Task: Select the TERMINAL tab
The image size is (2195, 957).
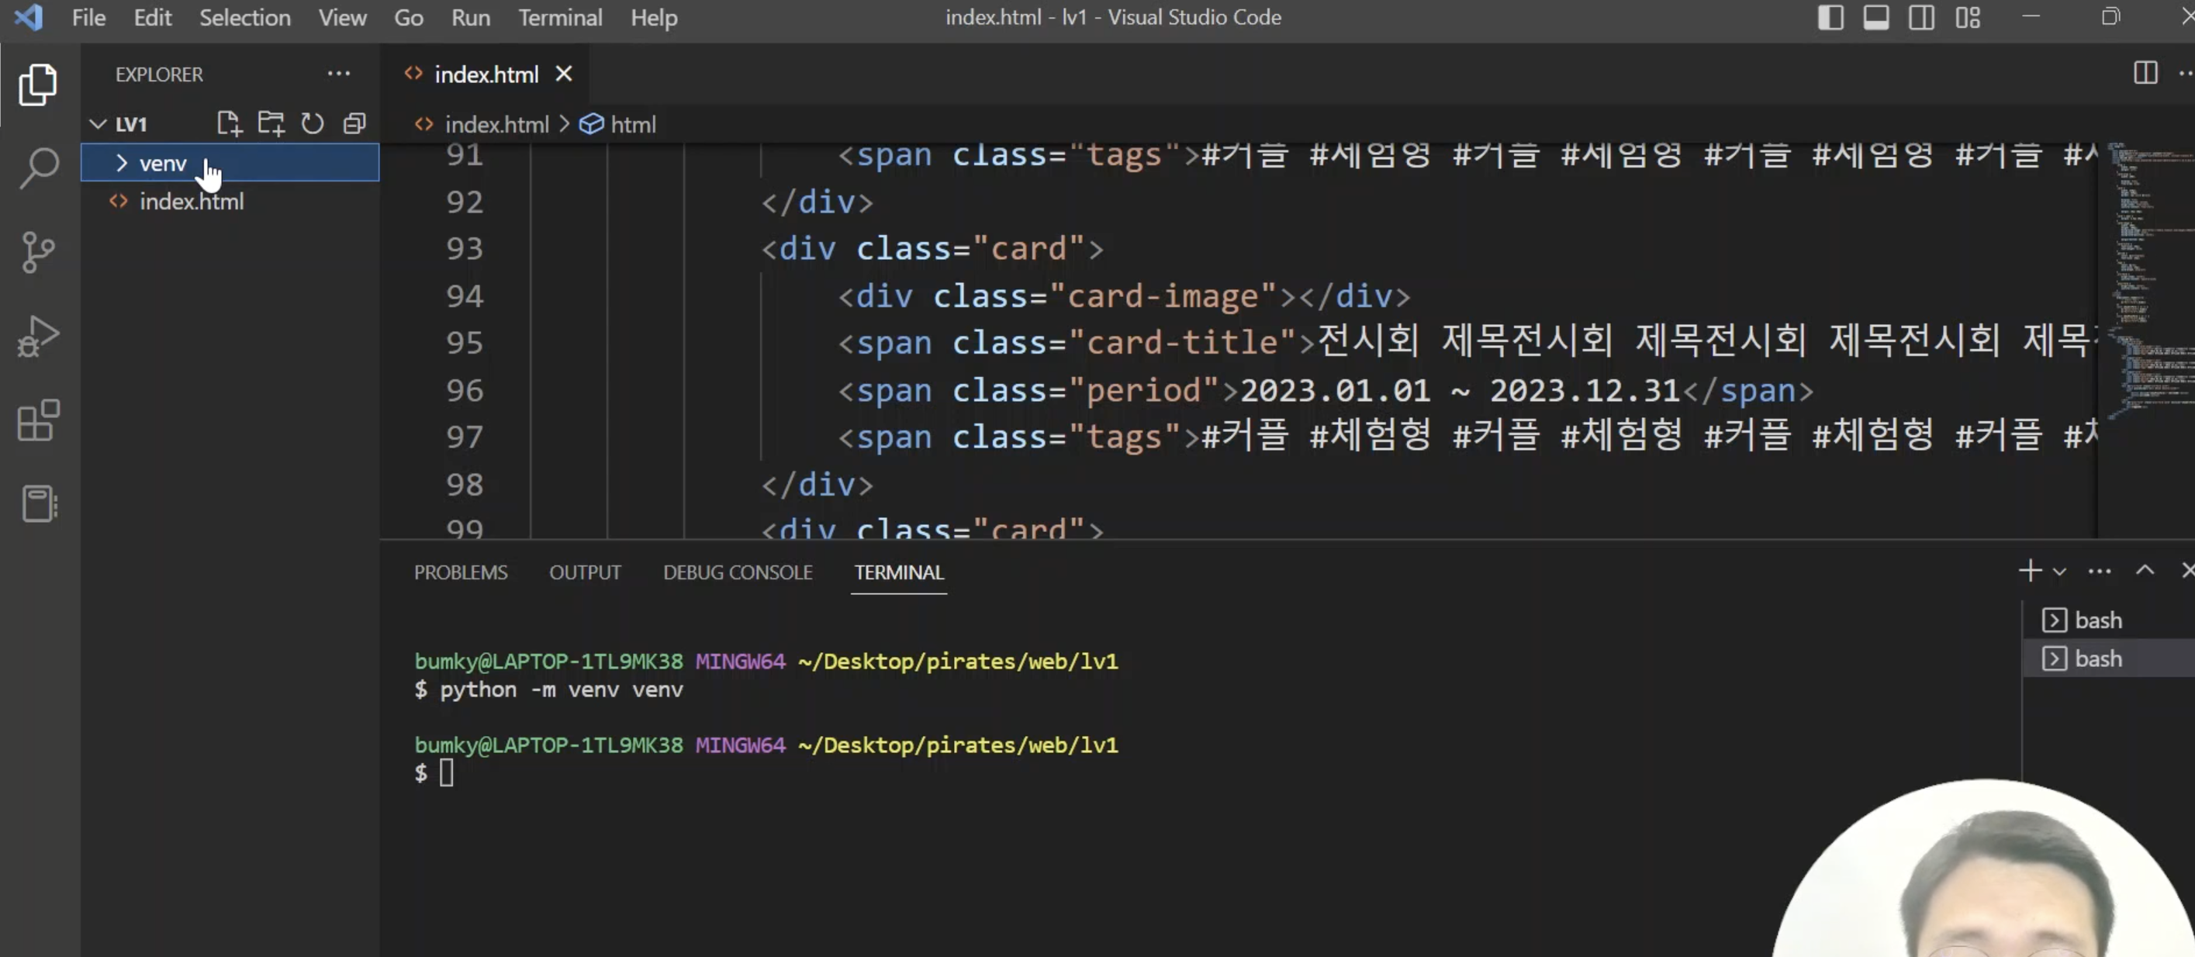Action: pos(898,572)
